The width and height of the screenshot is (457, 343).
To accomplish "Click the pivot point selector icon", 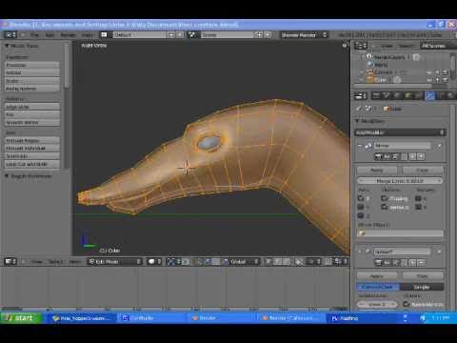I will pyautogui.click(x=173, y=262).
